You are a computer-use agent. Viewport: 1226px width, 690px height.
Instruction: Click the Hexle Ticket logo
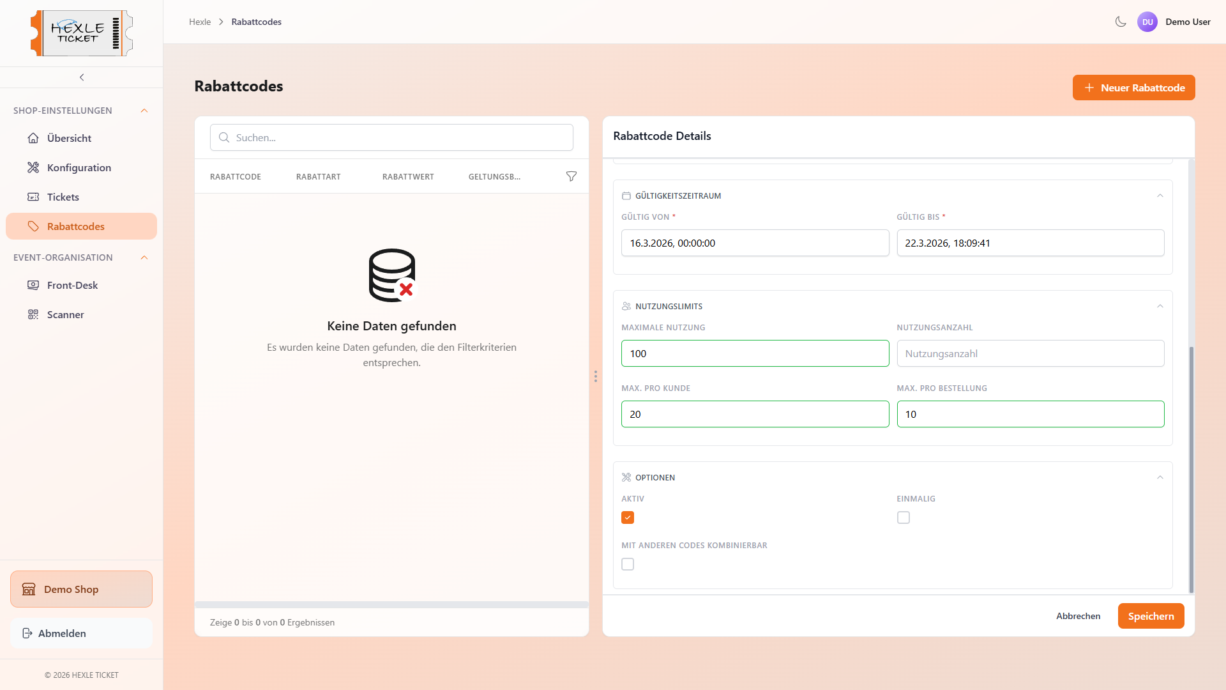point(82,33)
